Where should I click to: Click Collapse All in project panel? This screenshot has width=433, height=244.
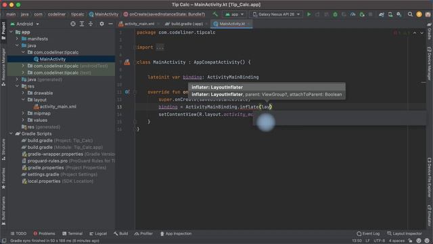coord(91,24)
